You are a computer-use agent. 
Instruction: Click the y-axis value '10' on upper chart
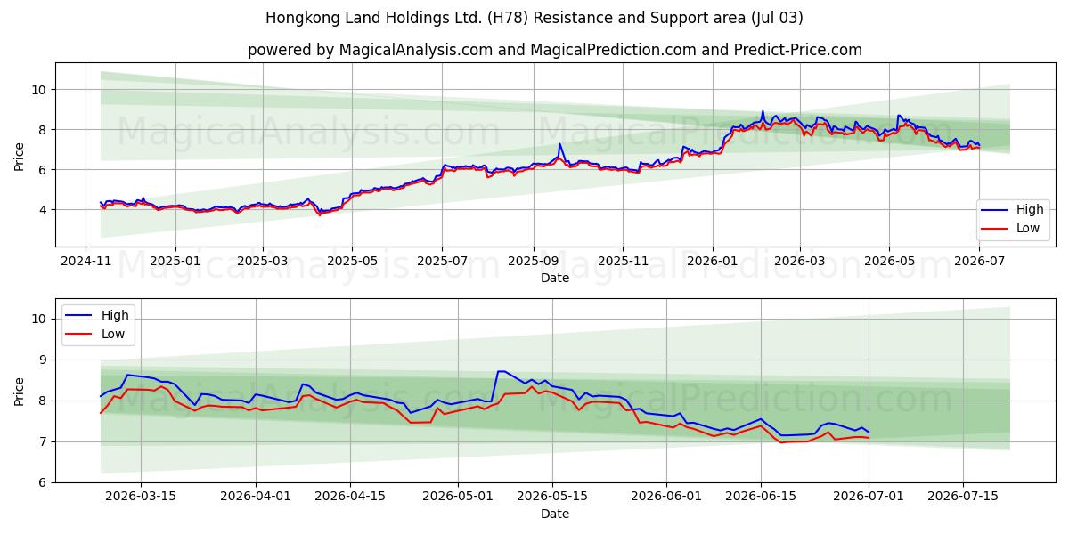click(40, 90)
